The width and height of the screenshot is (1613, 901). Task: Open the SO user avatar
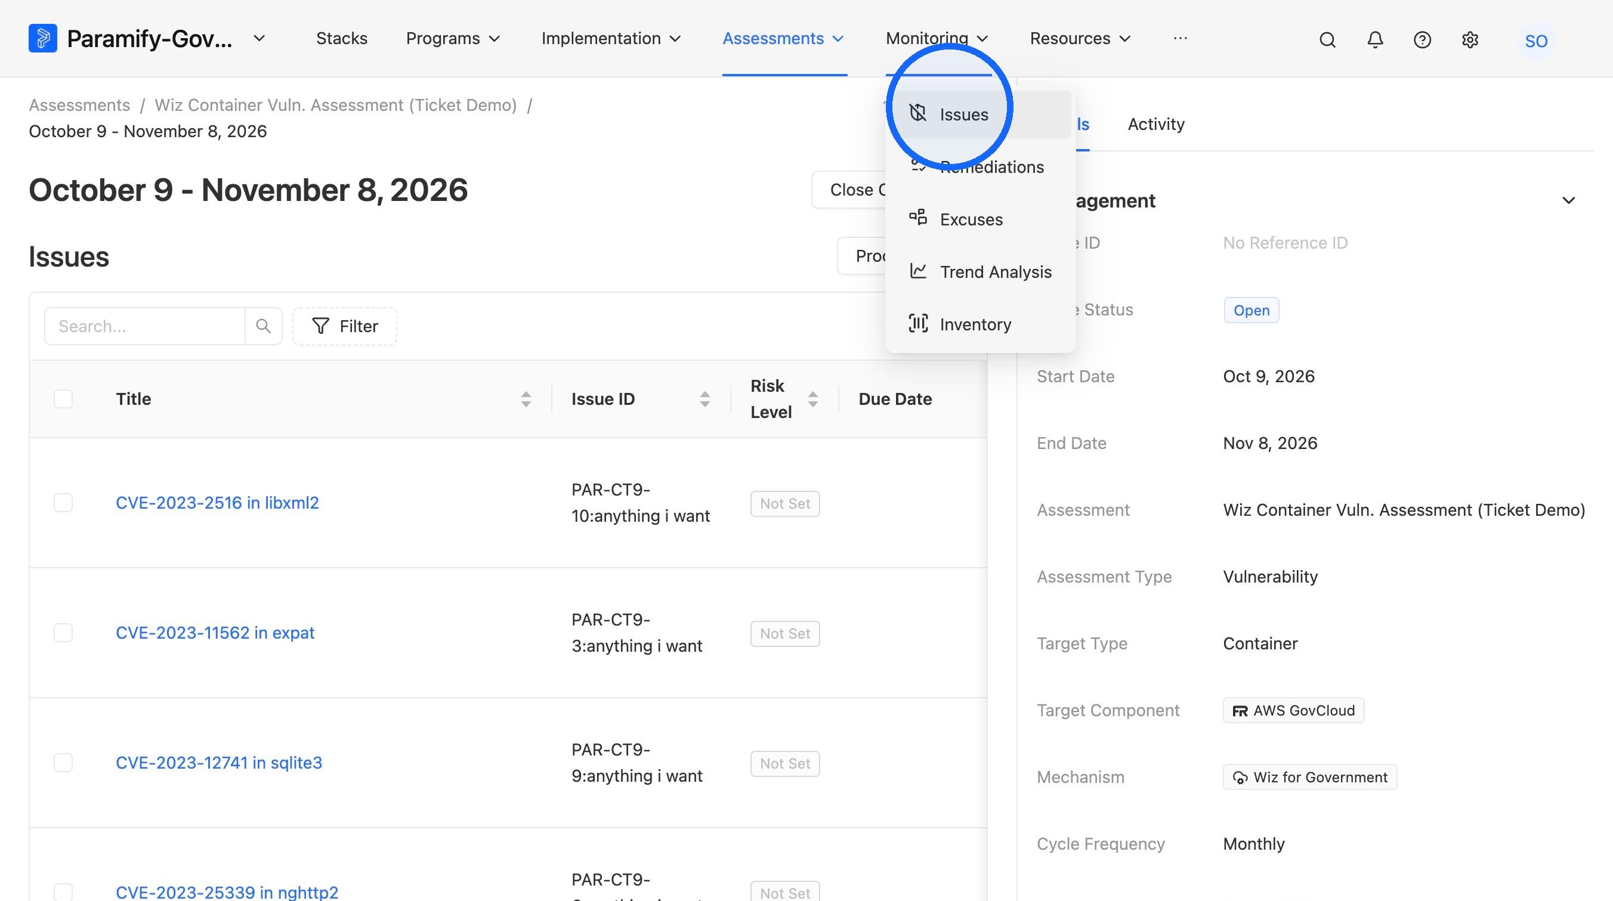coord(1536,41)
